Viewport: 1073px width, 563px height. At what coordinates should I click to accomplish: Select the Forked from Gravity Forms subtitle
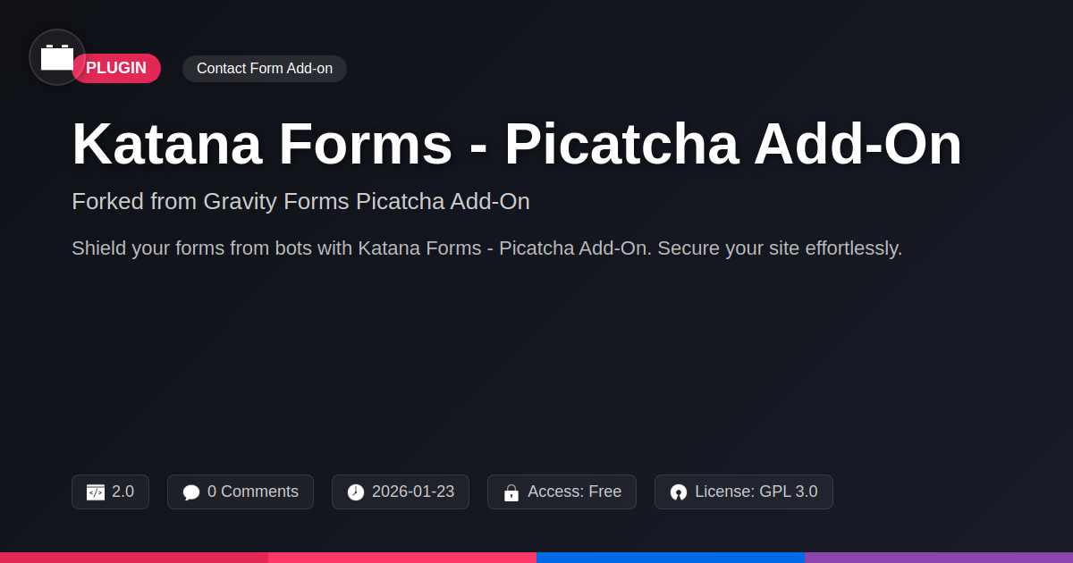(300, 202)
